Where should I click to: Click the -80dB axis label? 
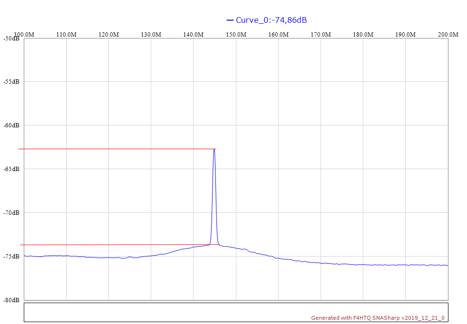point(11,300)
